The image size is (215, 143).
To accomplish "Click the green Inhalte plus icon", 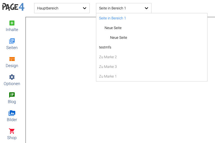I will coord(12,23).
